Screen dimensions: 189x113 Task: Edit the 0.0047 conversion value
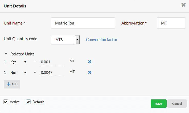52,72
